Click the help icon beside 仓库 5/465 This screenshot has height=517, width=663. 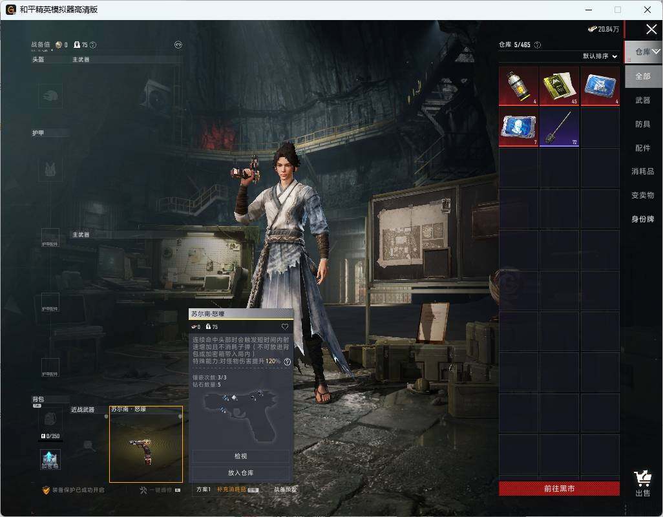coord(538,45)
